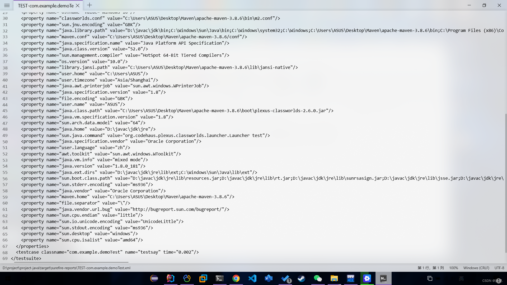Click the java.ext.dirs property line
Image resolution: width=507 pixels, height=285 pixels.
[139, 173]
